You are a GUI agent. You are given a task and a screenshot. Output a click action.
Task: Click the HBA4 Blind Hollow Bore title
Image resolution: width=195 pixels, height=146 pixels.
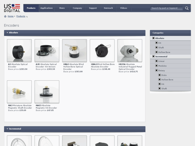(x=103, y=65)
